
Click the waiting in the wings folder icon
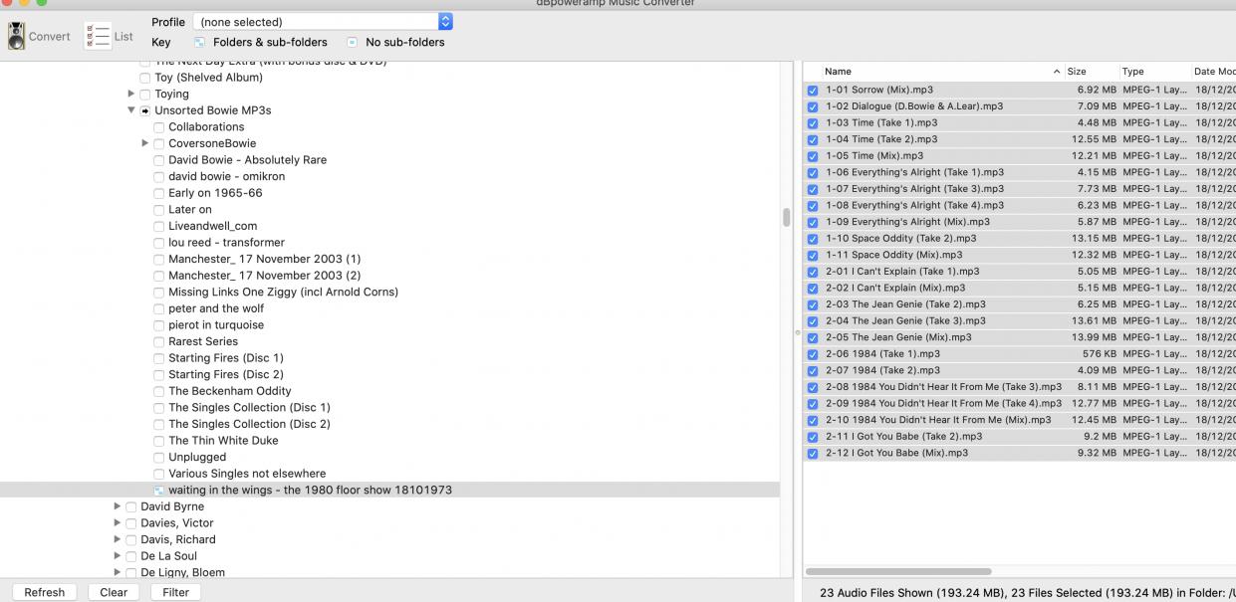point(159,491)
